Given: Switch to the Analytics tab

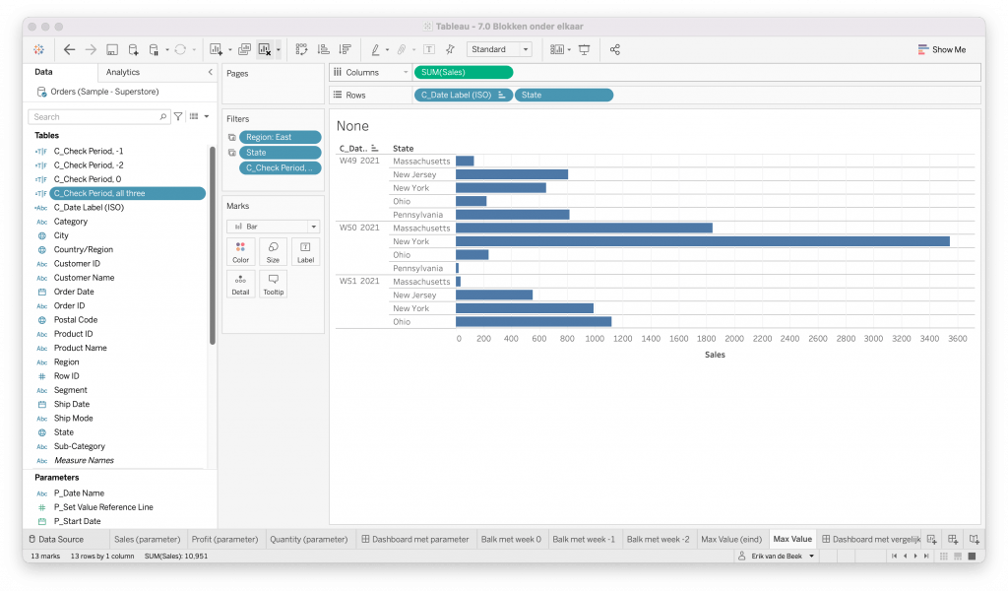Looking at the screenshot, I should pos(123,72).
